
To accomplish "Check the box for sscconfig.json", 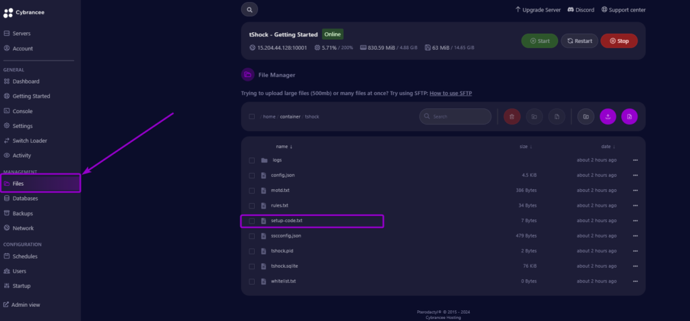I will pyautogui.click(x=252, y=236).
